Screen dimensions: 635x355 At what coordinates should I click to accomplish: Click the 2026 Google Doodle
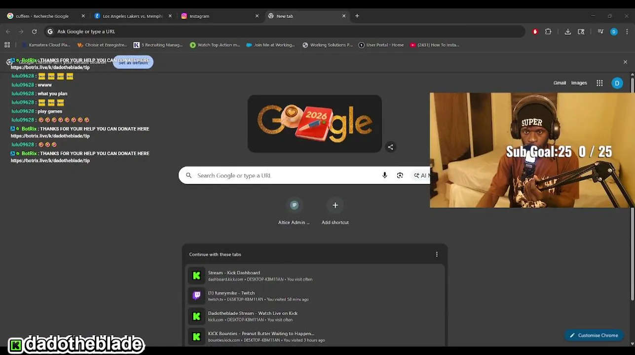click(x=315, y=124)
